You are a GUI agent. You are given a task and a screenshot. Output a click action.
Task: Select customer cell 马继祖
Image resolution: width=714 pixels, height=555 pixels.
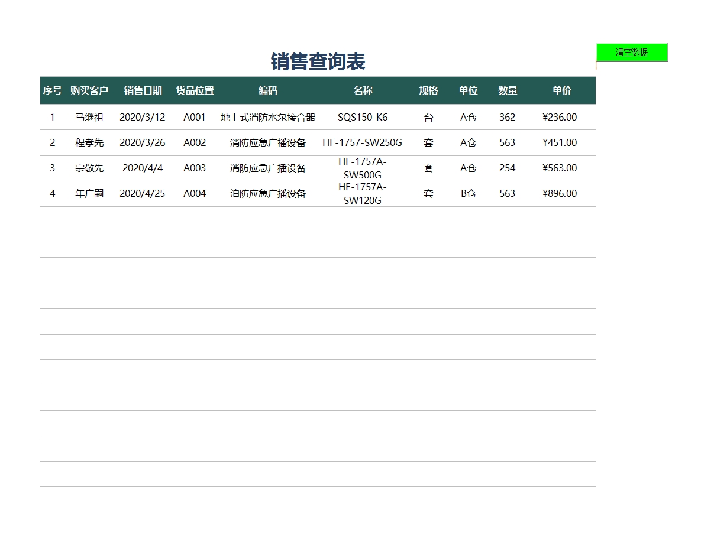[x=89, y=117]
